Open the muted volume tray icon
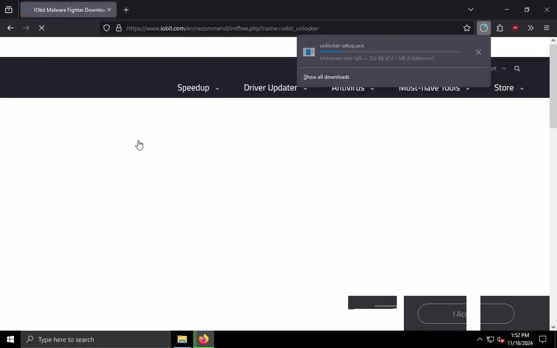The image size is (557, 348). coord(500,339)
